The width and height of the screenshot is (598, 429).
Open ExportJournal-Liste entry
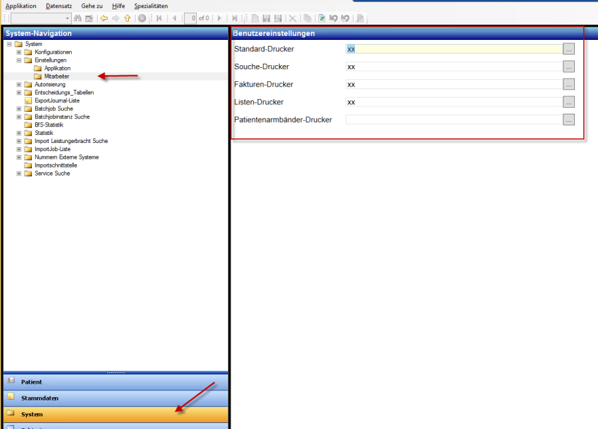coord(57,100)
